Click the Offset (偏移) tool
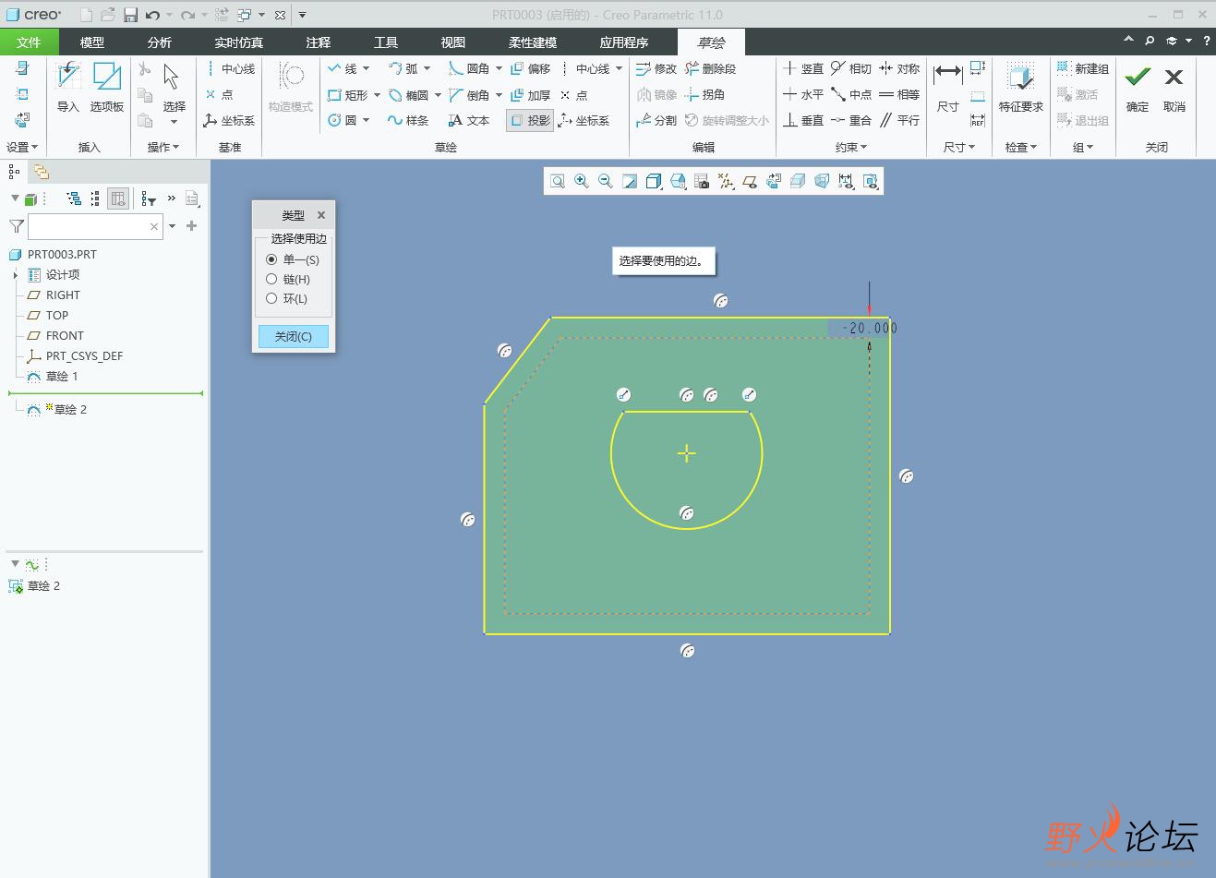The height and width of the screenshot is (878, 1216). 530,68
